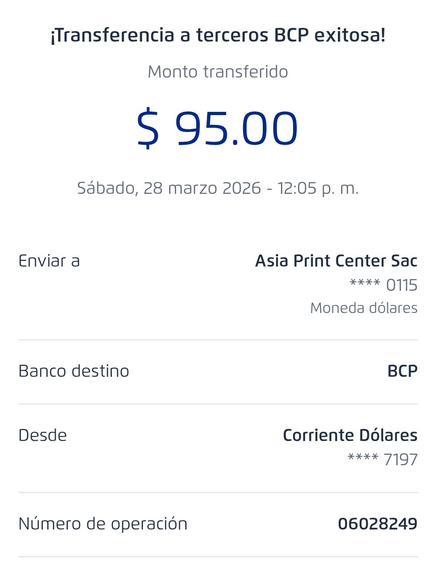Screen dimensions: 436x584
Task: Click the "Desde" label
Action: tap(43, 435)
